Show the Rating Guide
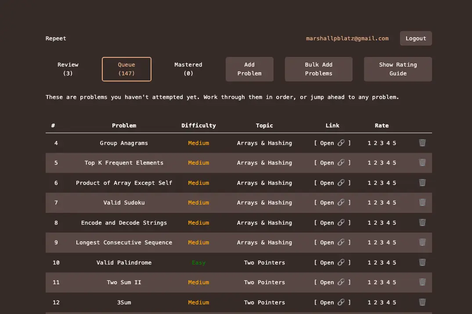 pos(398,69)
